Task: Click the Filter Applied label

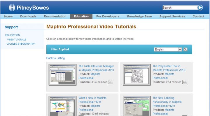Action: pyautogui.click(x=60, y=49)
